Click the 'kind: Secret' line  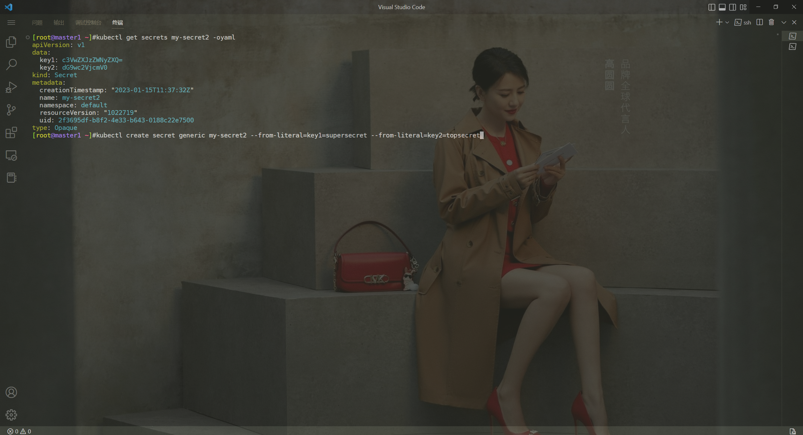pyautogui.click(x=55, y=75)
